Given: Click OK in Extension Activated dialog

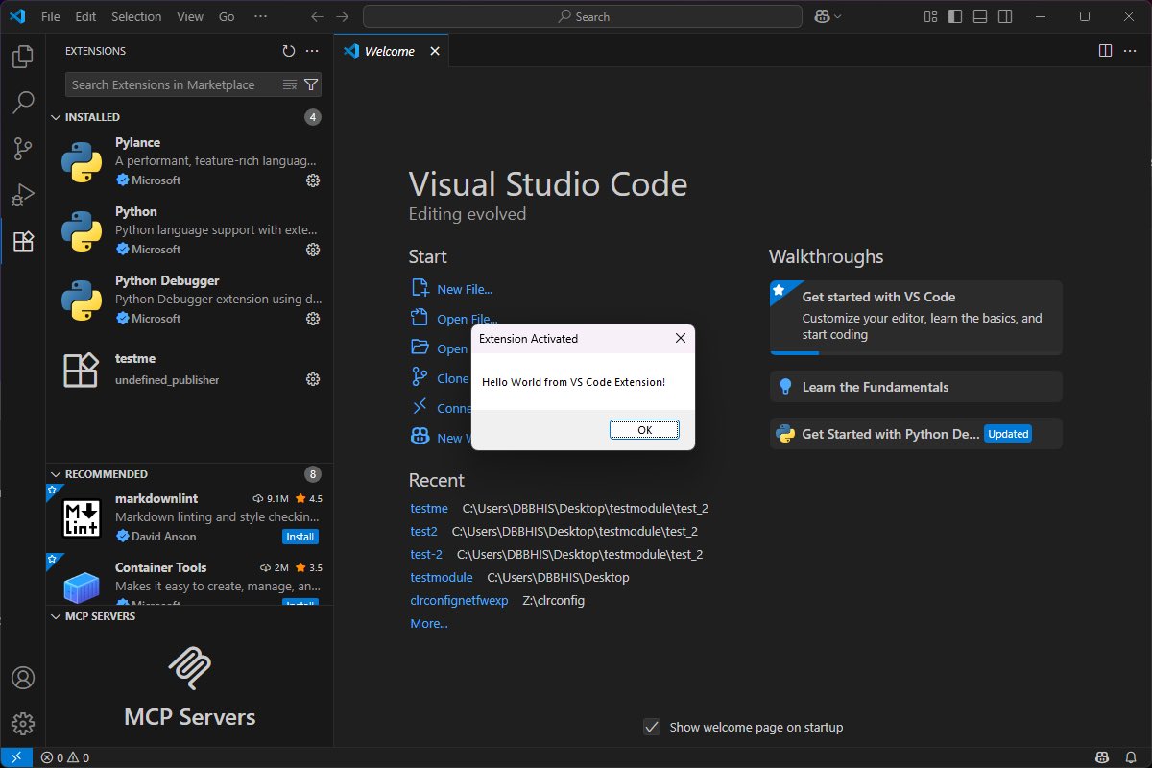Looking at the screenshot, I should [x=644, y=430].
